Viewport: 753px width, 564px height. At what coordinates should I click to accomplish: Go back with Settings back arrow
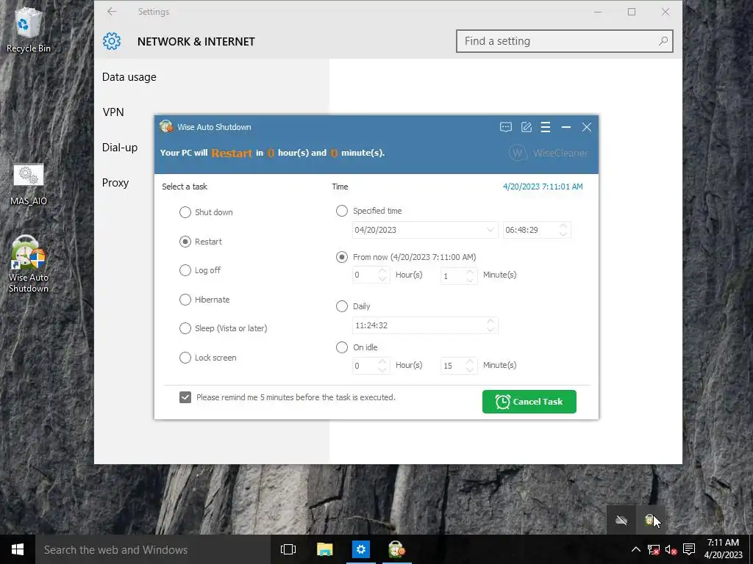(x=112, y=12)
